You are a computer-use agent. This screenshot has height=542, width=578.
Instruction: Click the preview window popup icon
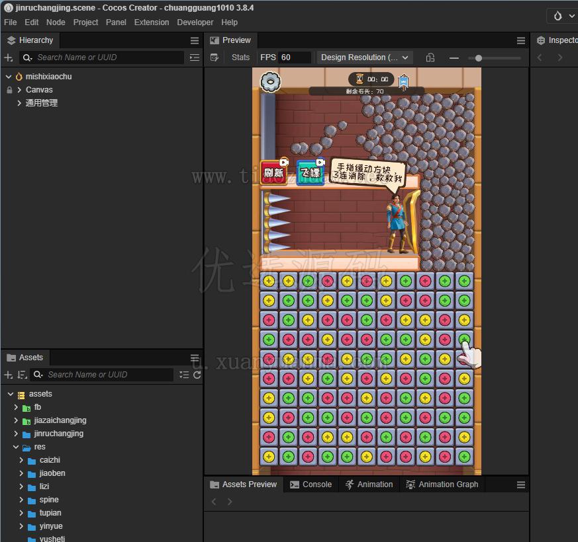pos(215,58)
